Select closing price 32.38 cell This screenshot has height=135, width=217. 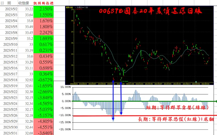[x=26, y=92]
